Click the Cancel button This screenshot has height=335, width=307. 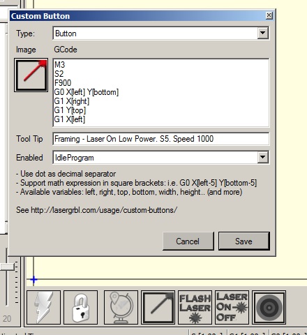[188, 241]
